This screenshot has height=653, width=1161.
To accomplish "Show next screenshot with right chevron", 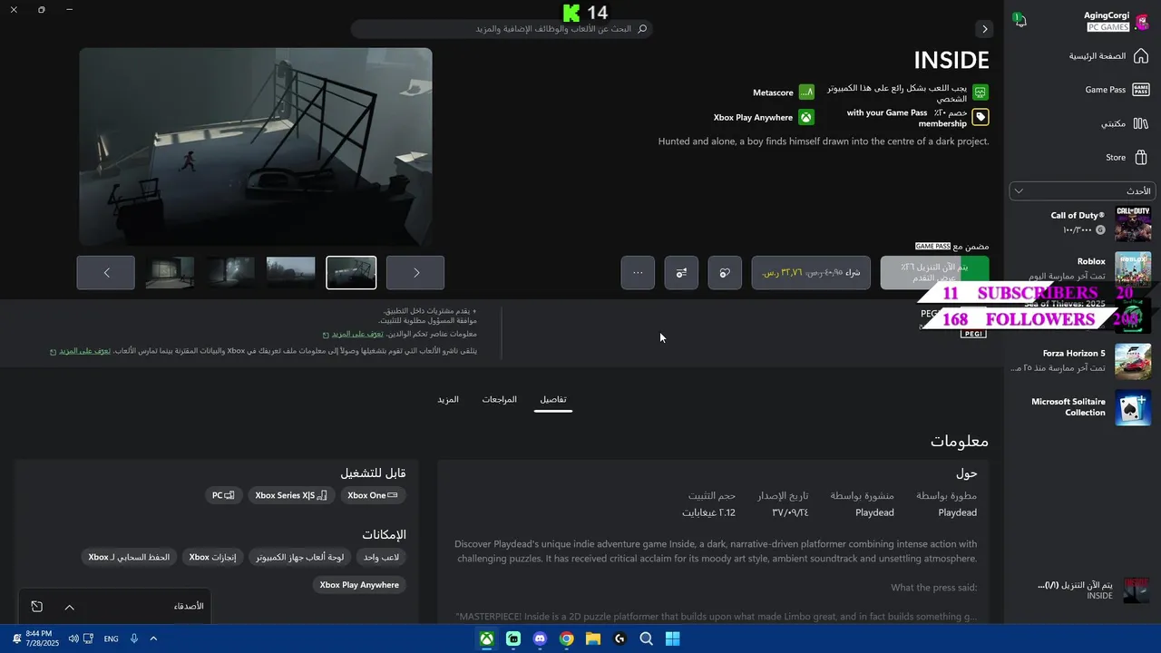I will [415, 273].
